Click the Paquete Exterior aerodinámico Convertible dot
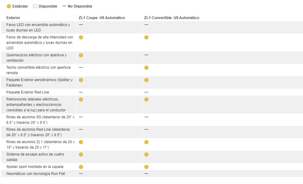This screenshot has width=303, height=184. tap(146, 80)
